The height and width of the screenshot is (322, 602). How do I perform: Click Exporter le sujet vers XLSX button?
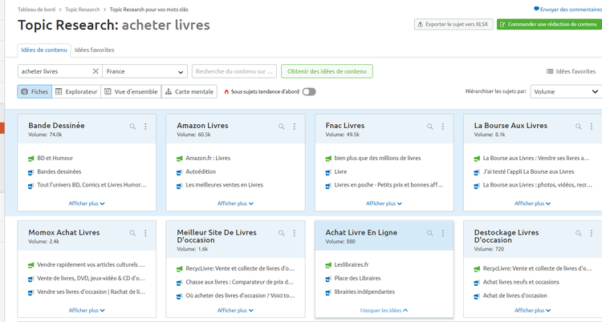tap(454, 24)
